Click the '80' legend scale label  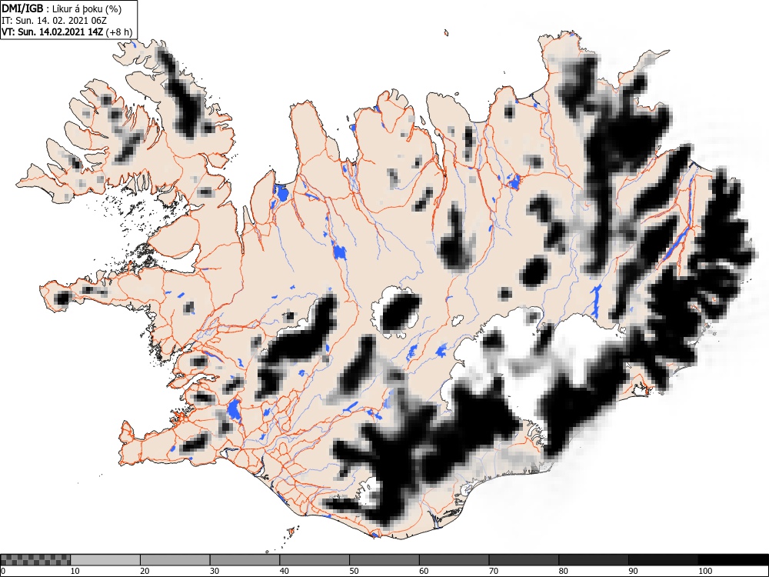(563, 571)
